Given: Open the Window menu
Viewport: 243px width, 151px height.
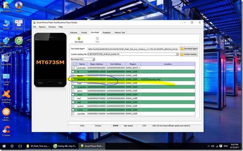Looking at the screenshot, I should click(x=52, y=27).
